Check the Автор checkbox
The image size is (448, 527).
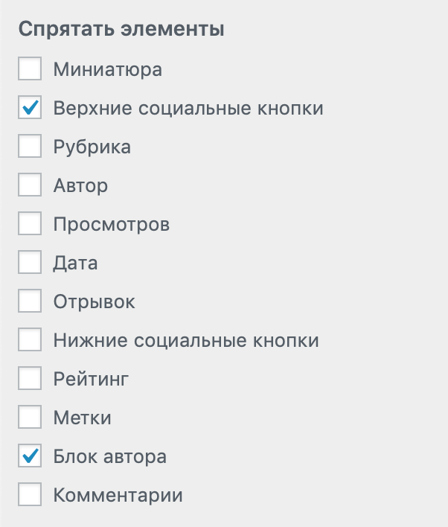(30, 186)
